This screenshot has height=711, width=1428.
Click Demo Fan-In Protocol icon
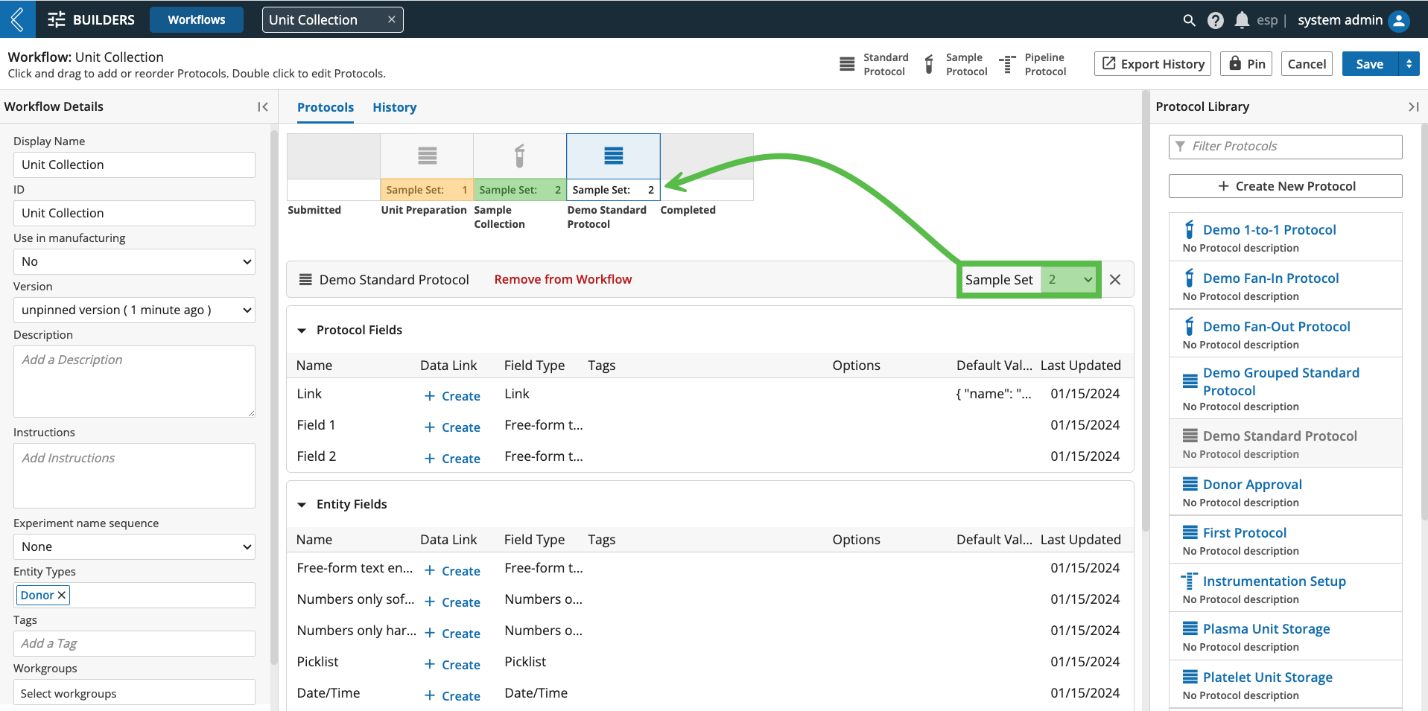point(1190,278)
